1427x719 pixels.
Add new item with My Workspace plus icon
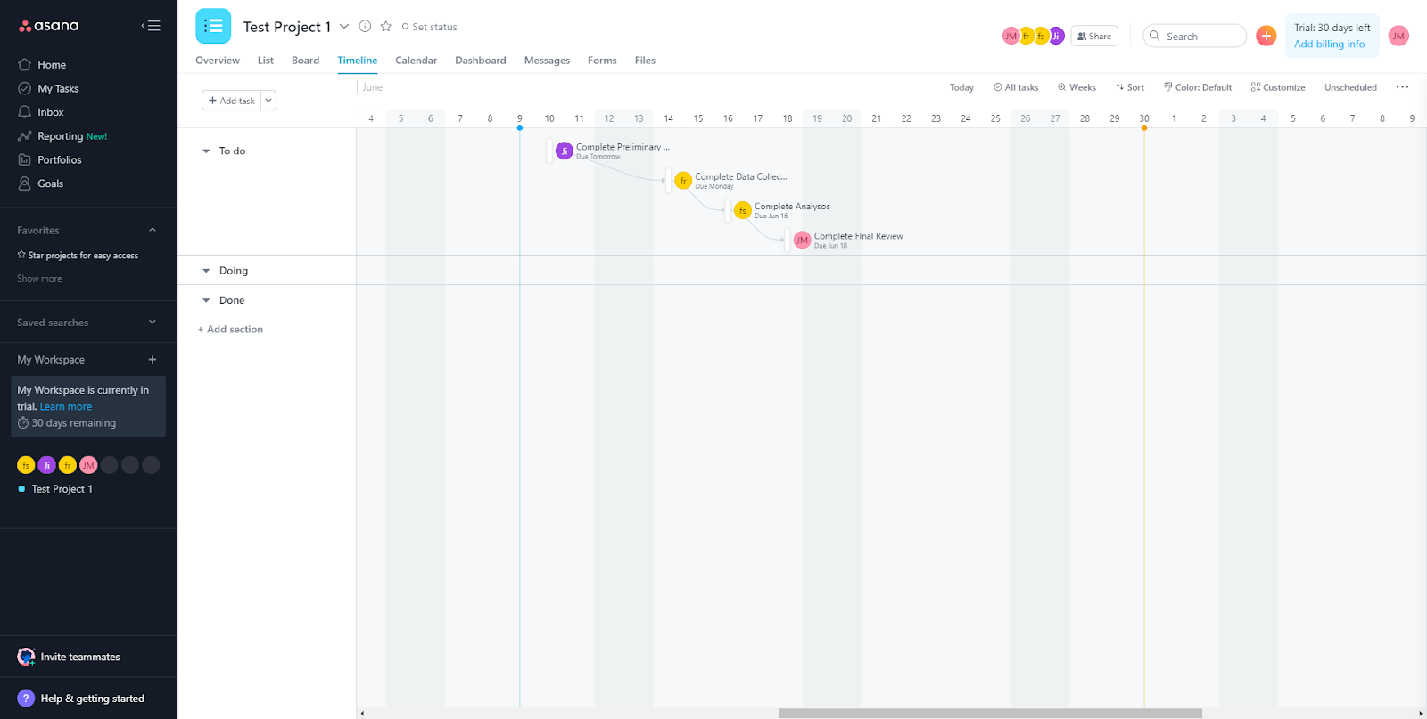tap(153, 360)
